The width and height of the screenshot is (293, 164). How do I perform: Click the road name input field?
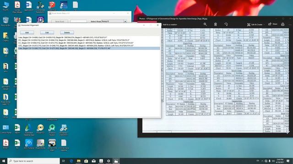[78, 21]
